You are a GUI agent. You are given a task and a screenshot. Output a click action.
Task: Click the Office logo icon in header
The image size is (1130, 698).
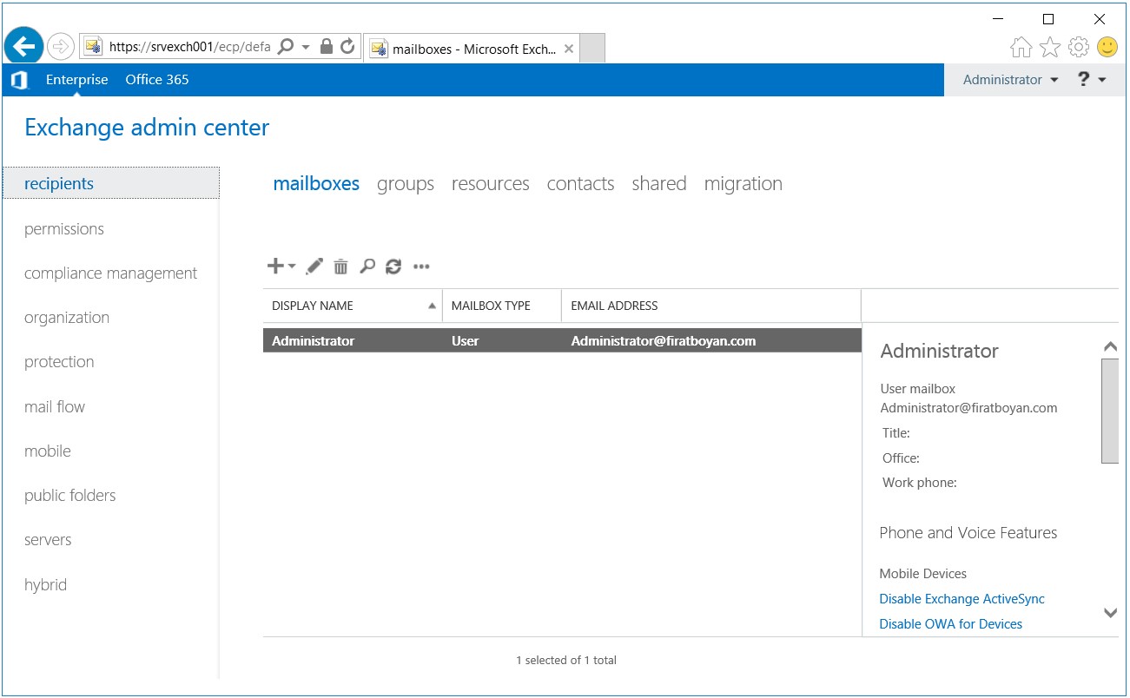pos(19,80)
